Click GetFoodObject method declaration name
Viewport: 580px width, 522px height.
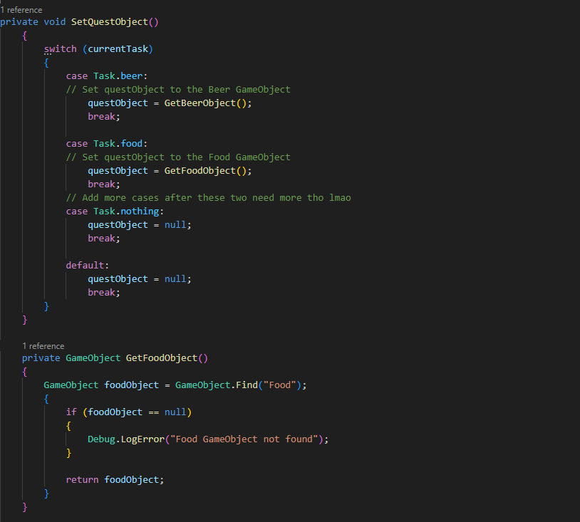162,358
